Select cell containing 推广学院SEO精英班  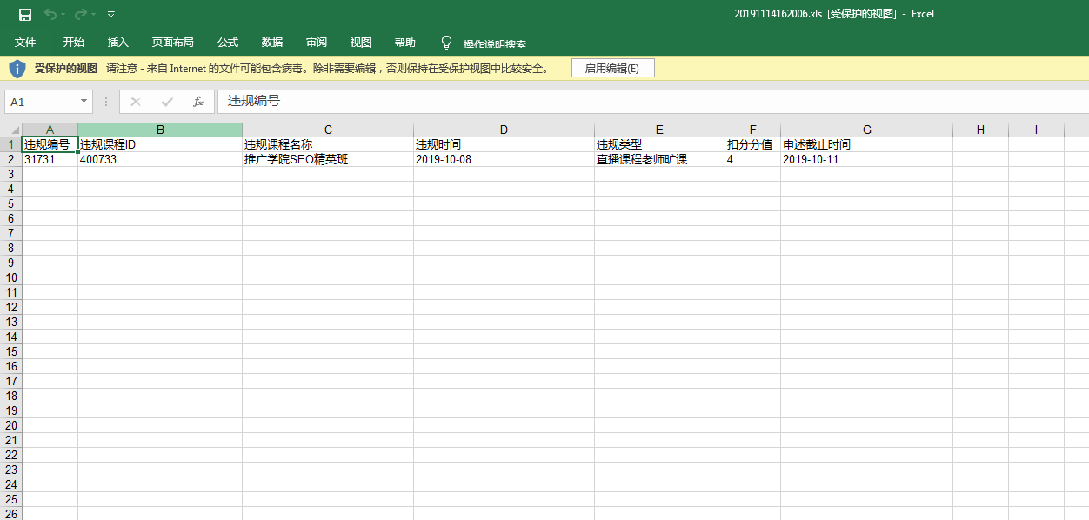click(328, 160)
